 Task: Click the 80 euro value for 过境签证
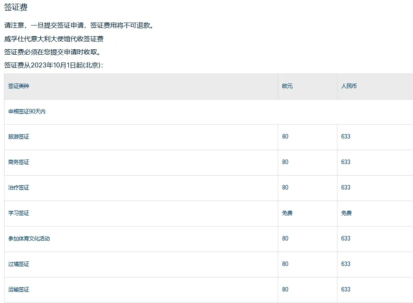click(285, 264)
